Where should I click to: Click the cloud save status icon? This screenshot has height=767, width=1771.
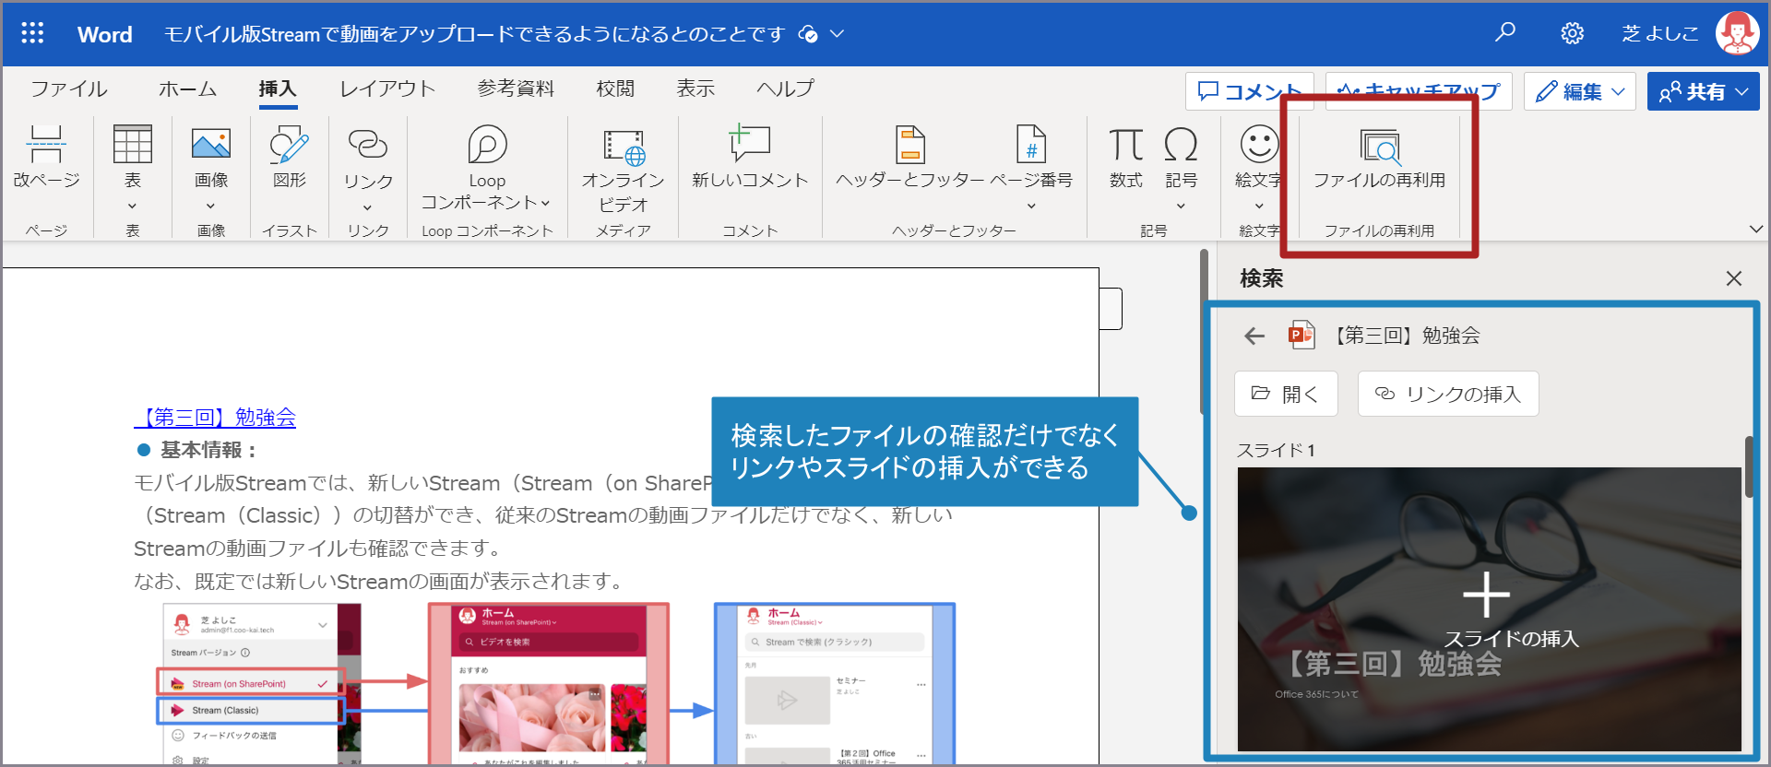tap(808, 34)
